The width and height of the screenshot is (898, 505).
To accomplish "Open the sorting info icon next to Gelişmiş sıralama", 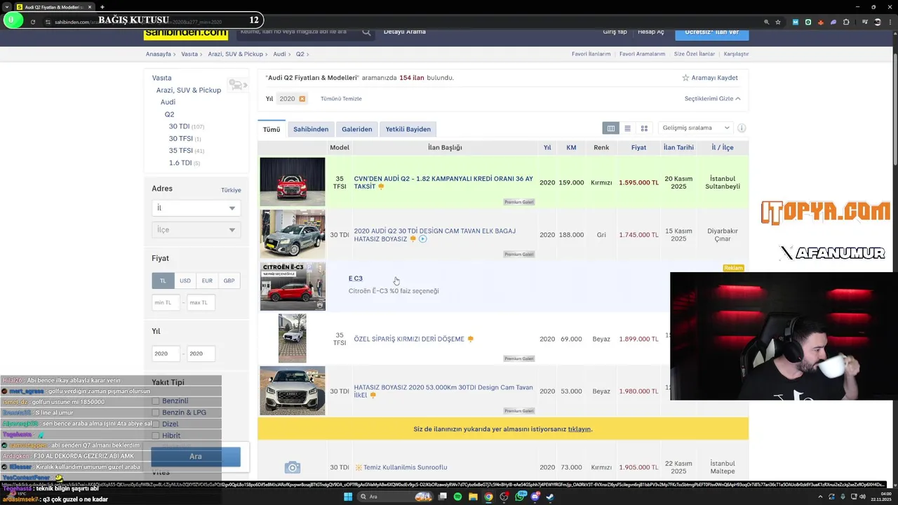I will pyautogui.click(x=742, y=128).
